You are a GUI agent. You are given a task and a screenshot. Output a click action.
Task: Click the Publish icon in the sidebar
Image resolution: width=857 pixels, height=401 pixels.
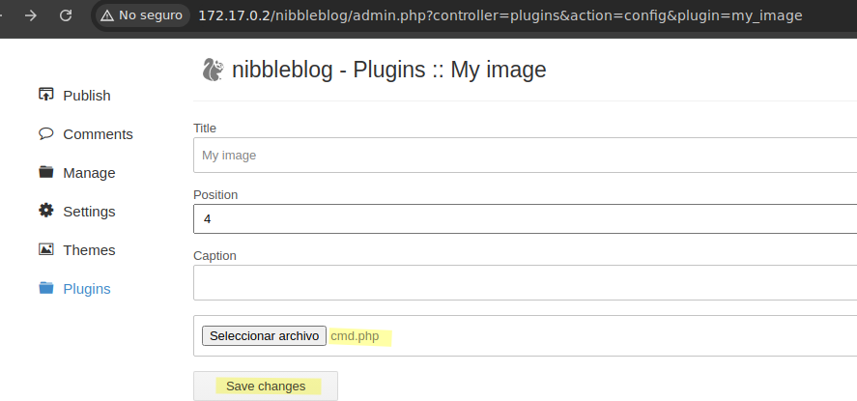(x=45, y=95)
